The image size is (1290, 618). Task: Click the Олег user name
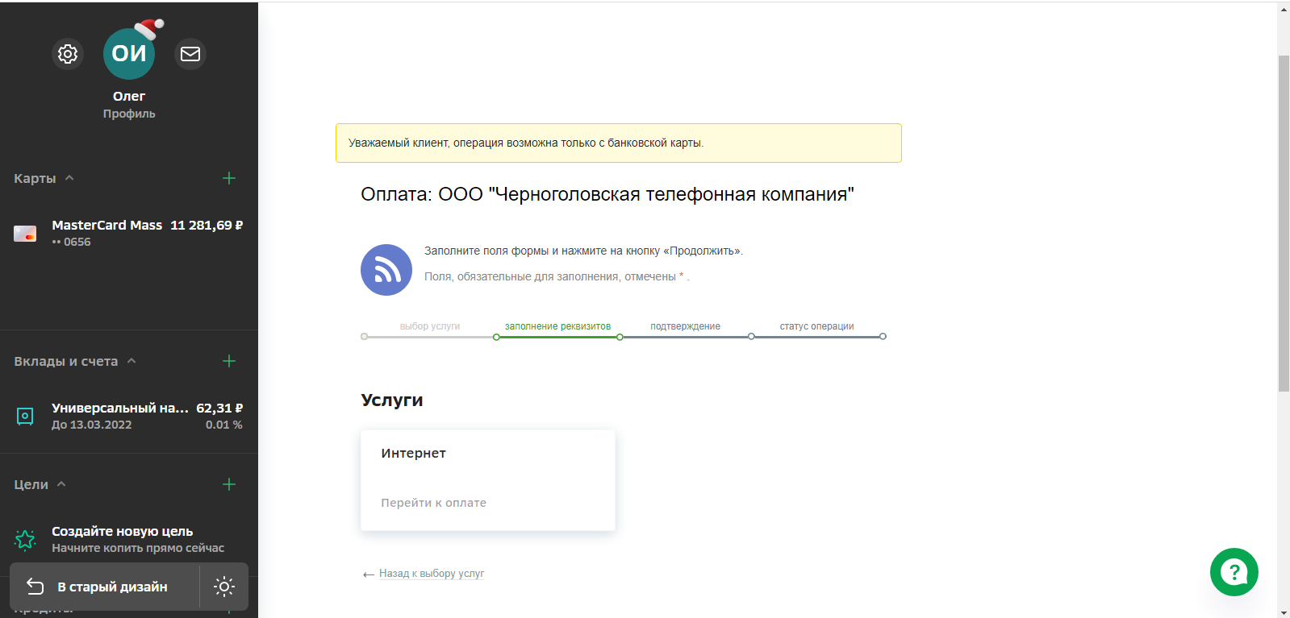coord(129,96)
